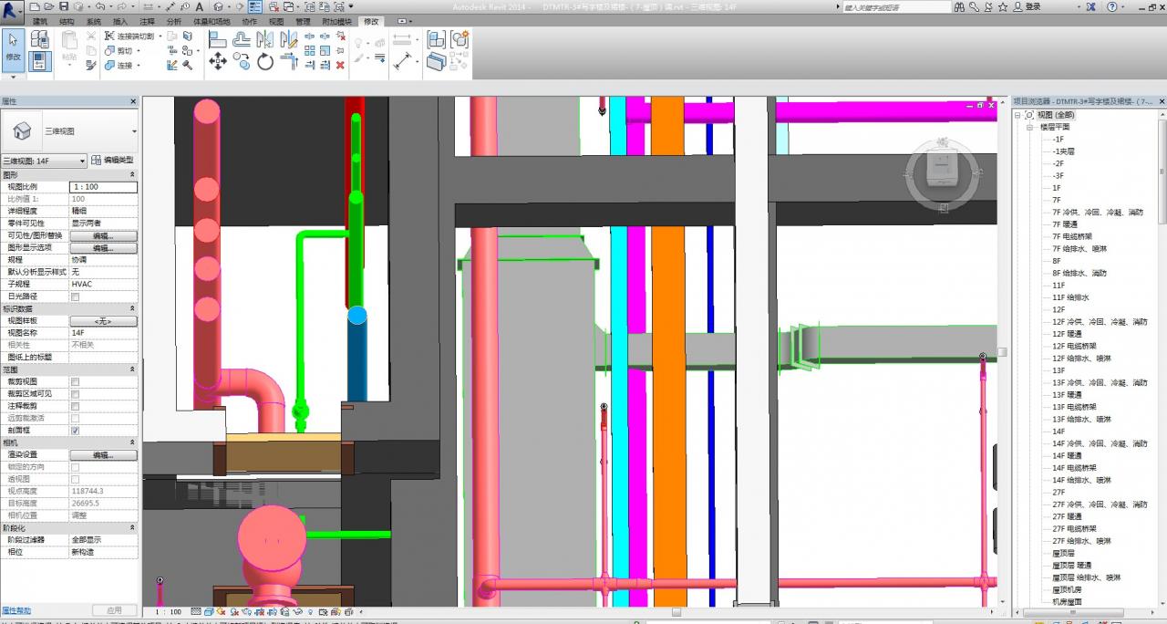Collapse the 视图 (全部) tree node

coord(1018,115)
